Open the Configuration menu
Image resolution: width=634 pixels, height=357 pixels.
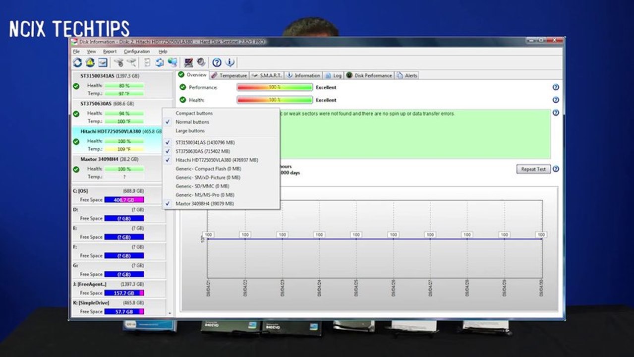(137, 52)
